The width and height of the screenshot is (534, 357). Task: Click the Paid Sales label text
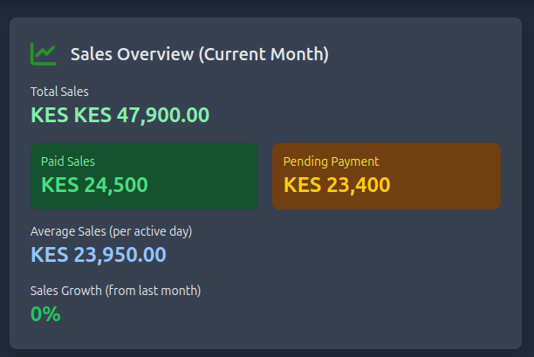pos(68,161)
